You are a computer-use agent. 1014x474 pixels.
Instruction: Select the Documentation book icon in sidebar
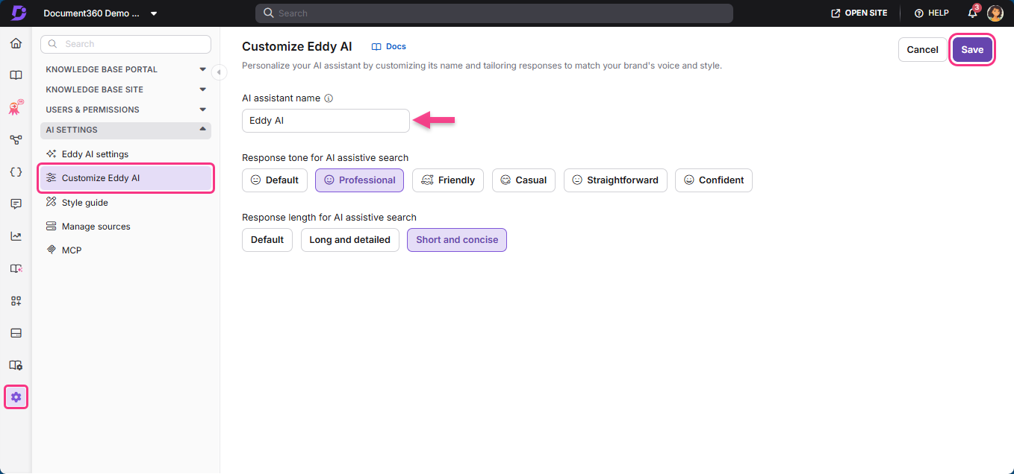tap(16, 75)
